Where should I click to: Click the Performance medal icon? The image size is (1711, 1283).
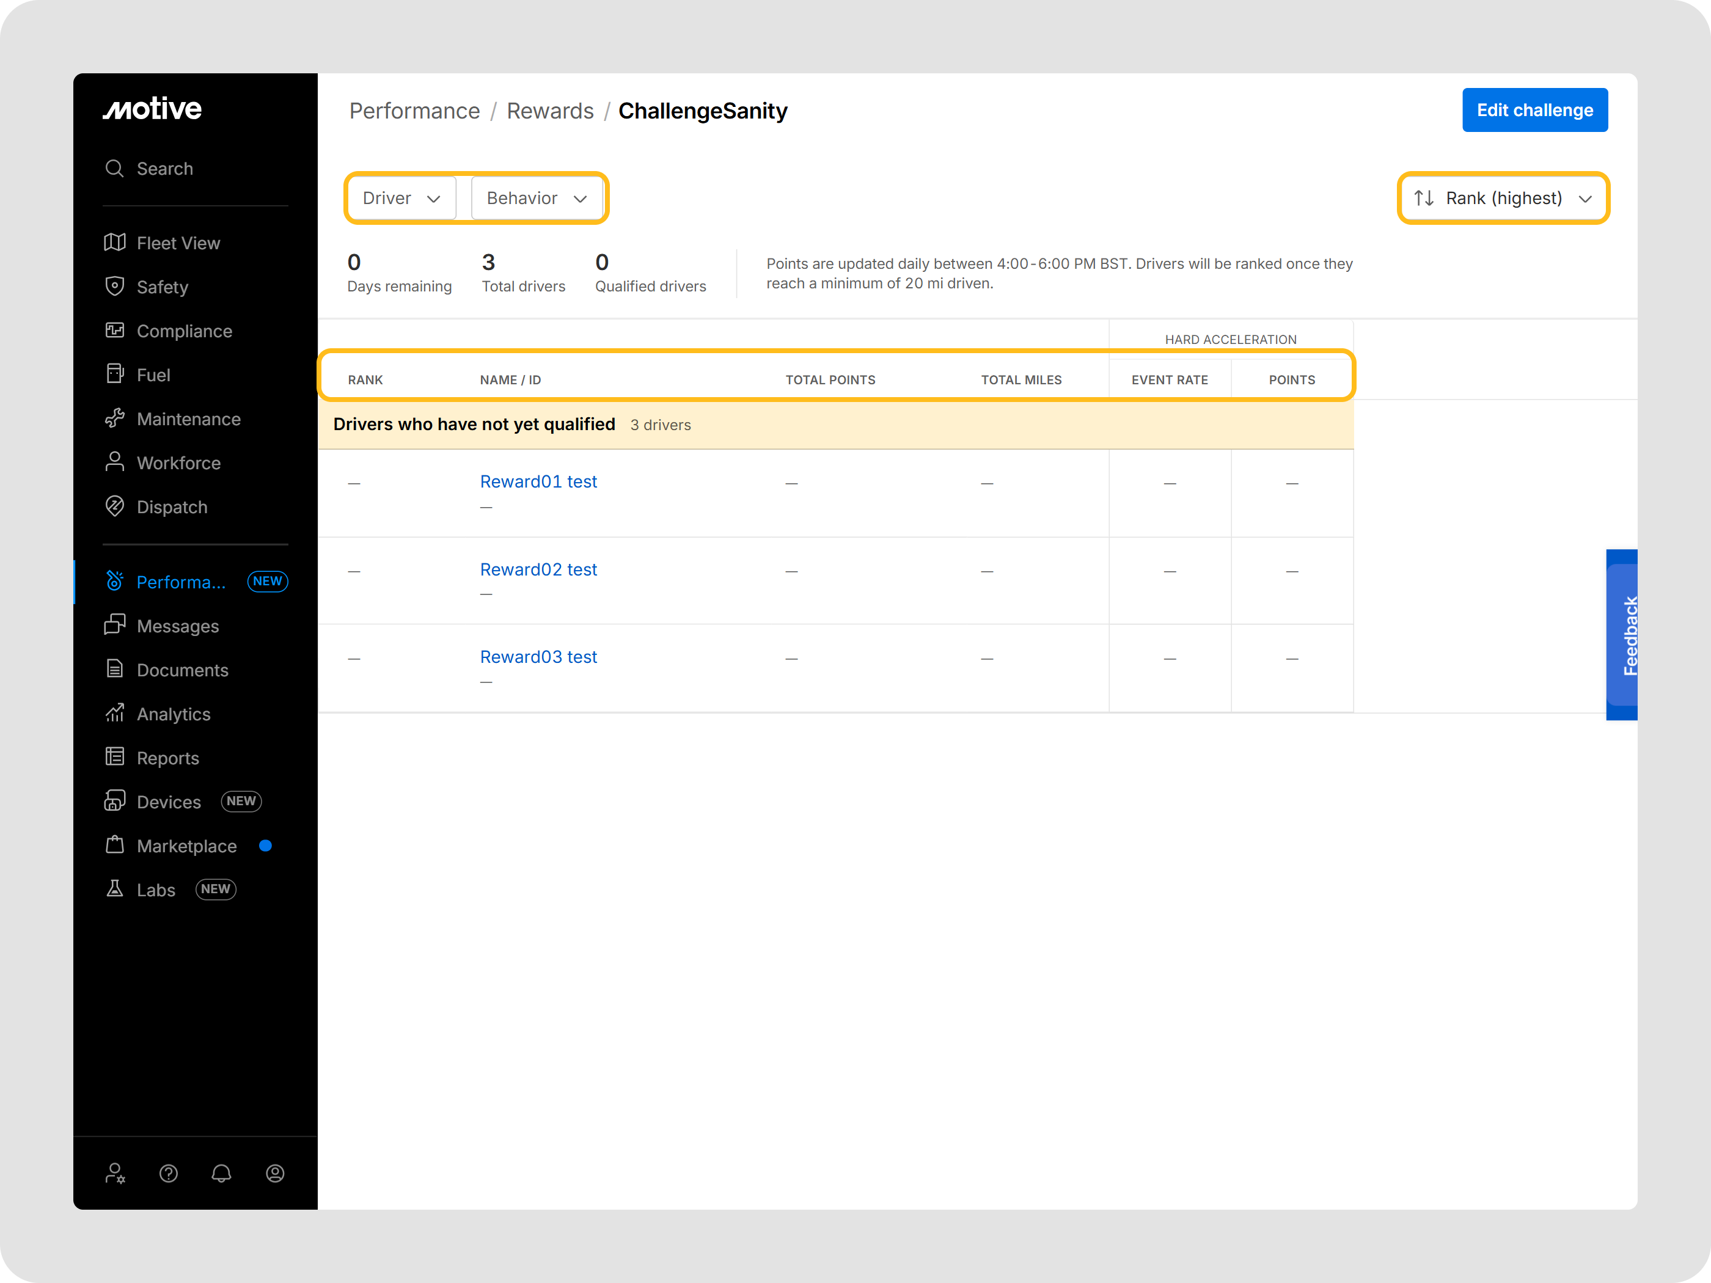114,582
